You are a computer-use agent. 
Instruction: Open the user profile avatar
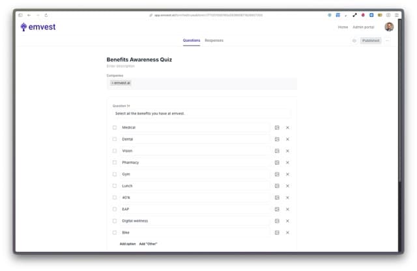pyautogui.click(x=389, y=27)
